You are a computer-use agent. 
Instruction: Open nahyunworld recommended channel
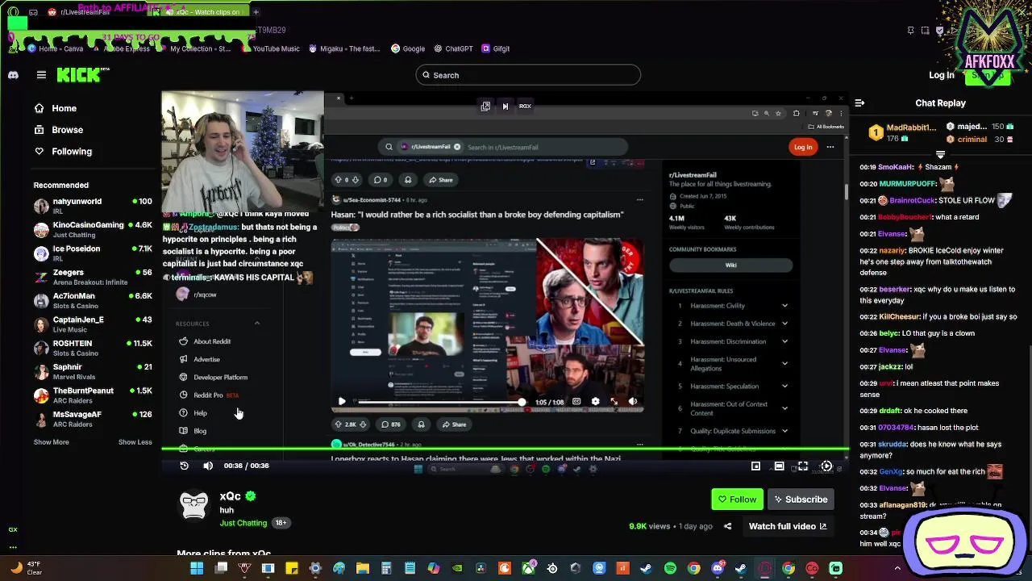93,206
